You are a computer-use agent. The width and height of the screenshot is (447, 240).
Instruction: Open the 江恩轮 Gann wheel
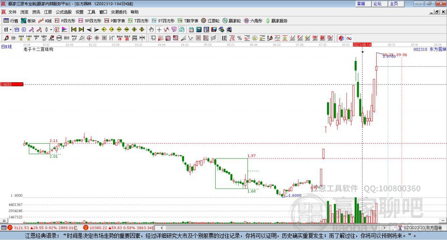pyautogui.click(x=210, y=21)
